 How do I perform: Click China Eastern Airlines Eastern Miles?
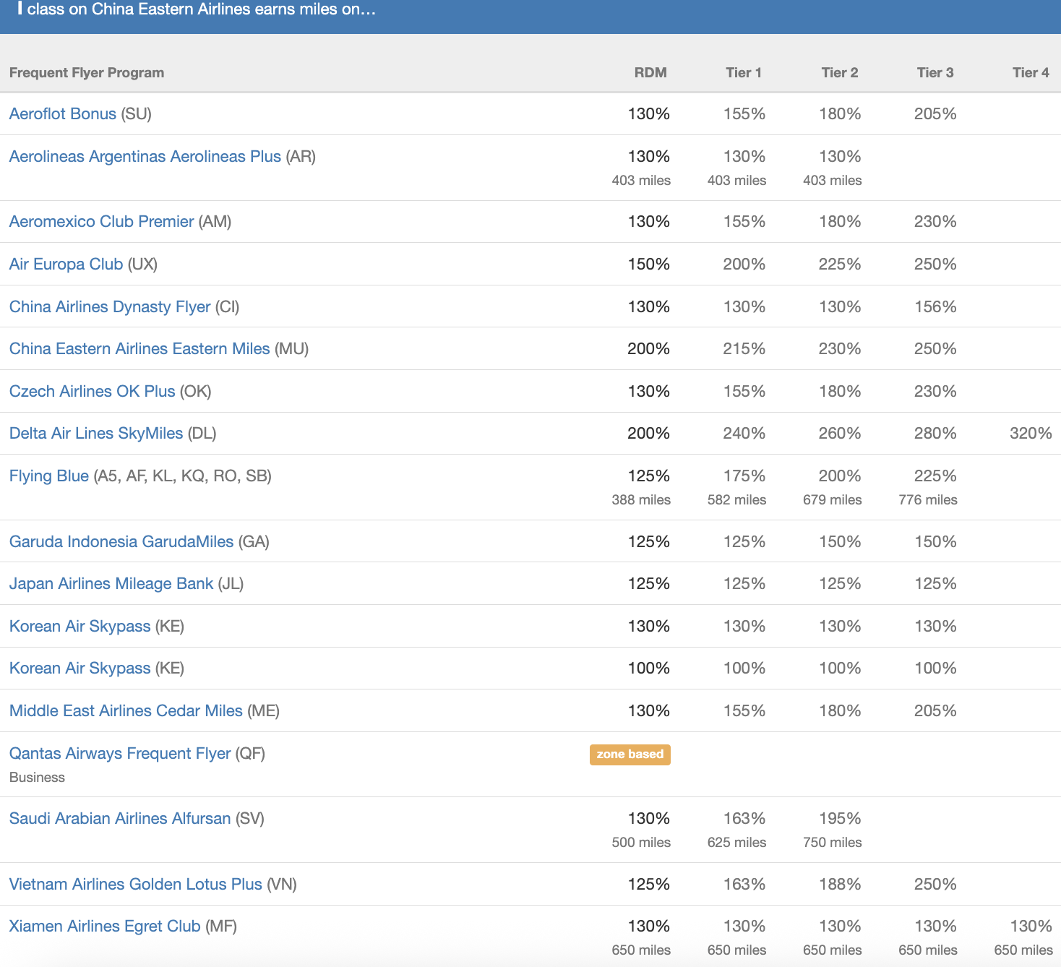click(x=139, y=349)
